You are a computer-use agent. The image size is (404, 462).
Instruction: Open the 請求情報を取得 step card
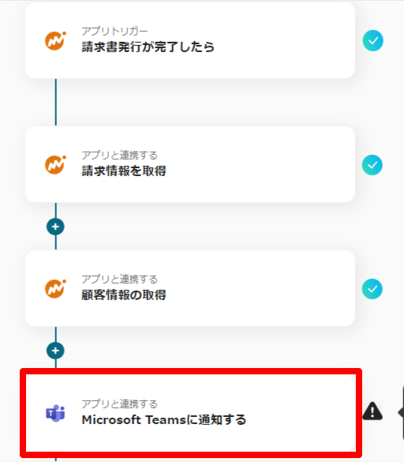click(x=190, y=164)
